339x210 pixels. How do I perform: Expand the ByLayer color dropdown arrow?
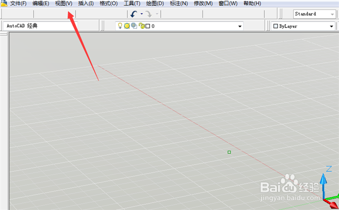[x=331, y=26]
